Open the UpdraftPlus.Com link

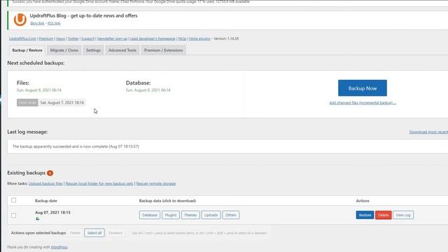(x=22, y=38)
